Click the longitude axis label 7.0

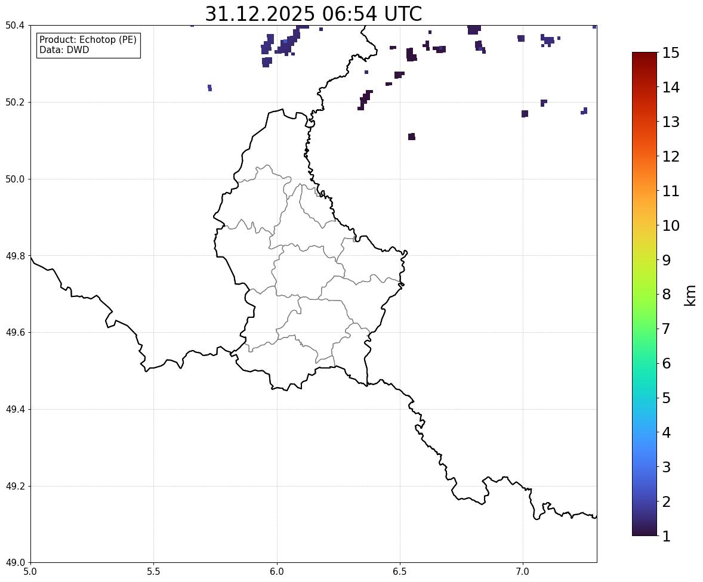tap(523, 572)
